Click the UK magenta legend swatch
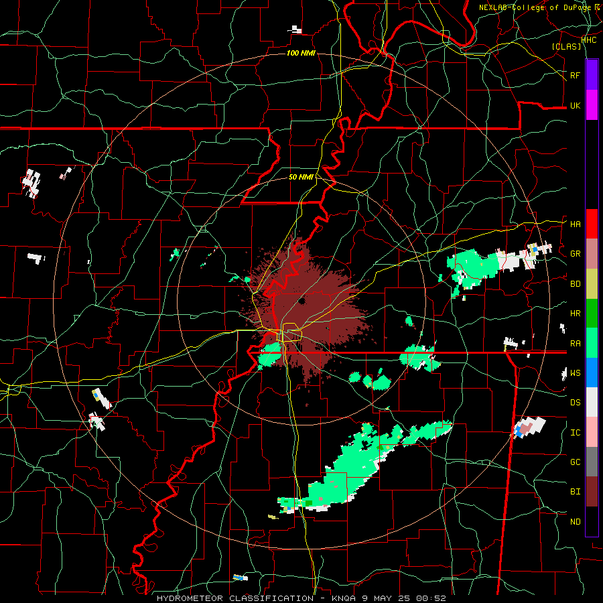This screenshot has width=603, height=603. click(592, 105)
